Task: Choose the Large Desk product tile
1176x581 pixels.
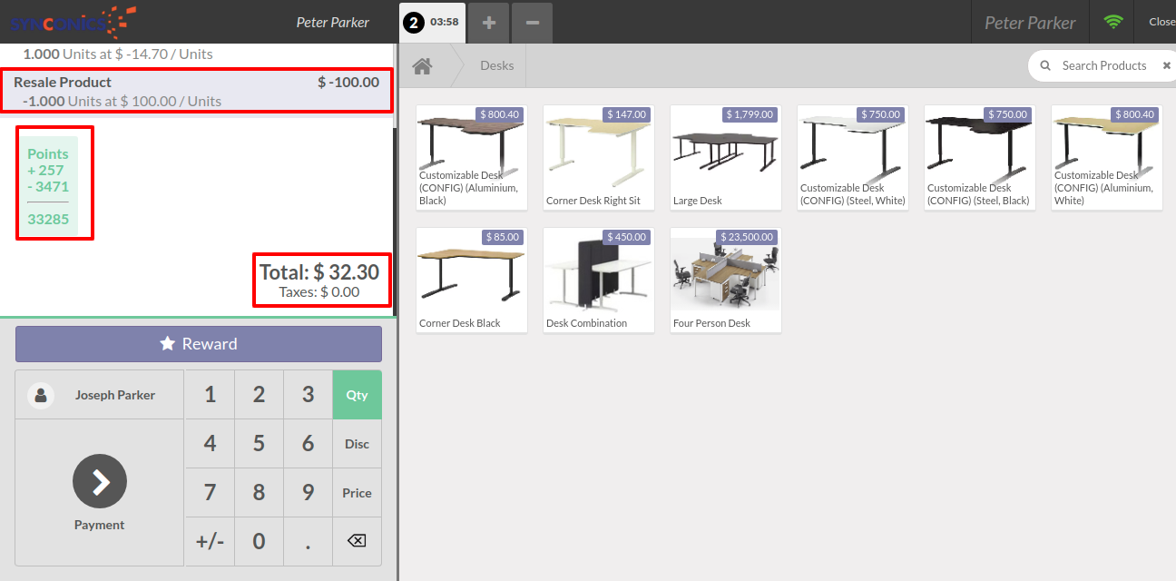Action: pyautogui.click(x=725, y=157)
